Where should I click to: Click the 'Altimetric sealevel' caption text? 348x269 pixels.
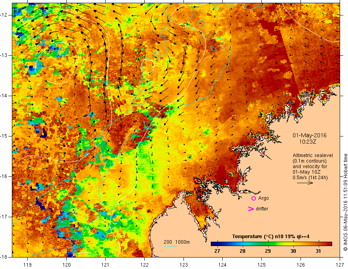pyautogui.click(x=312, y=155)
